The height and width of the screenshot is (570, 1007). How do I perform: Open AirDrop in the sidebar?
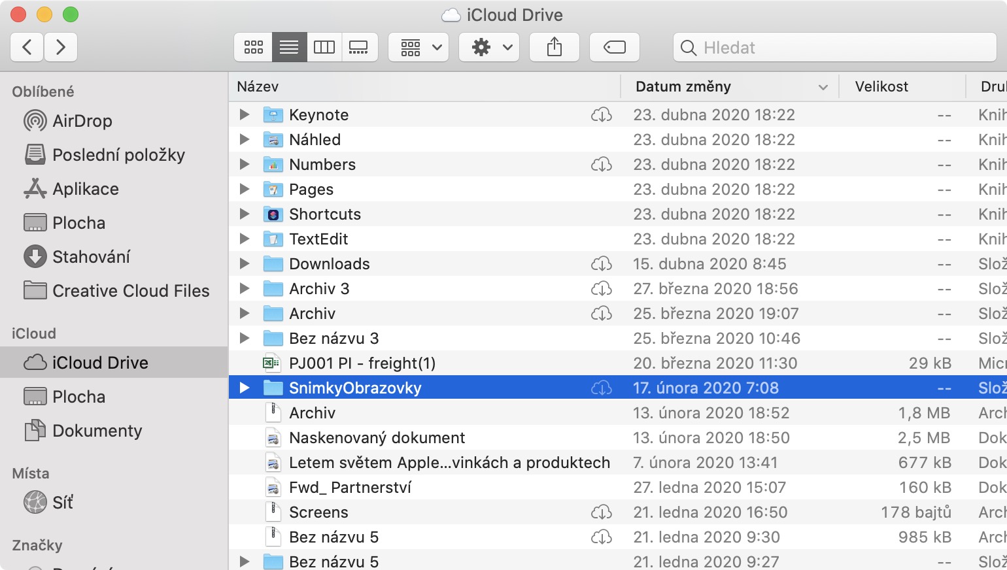click(114, 121)
